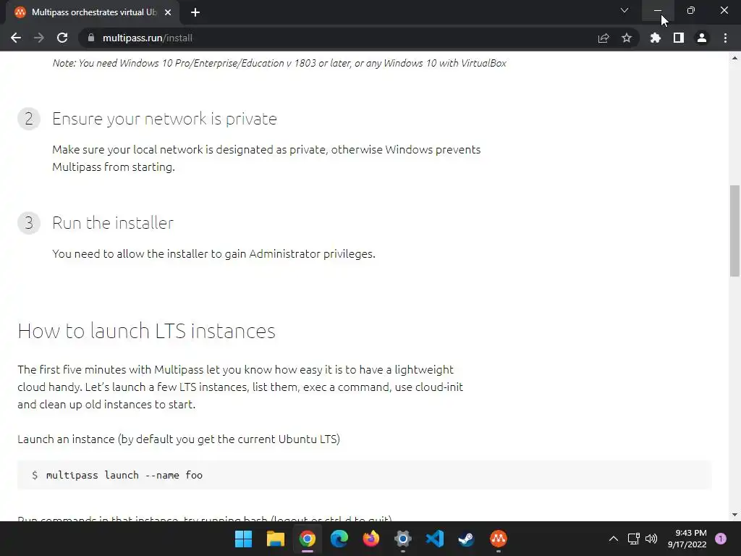Open the volume speaker tray icon
The image size is (741, 556).
[x=651, y=539]
